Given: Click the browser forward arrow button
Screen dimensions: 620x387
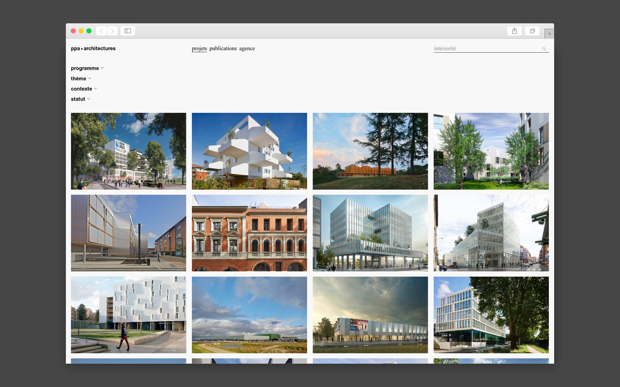Looking at the screenshot, I should (112, 31).
